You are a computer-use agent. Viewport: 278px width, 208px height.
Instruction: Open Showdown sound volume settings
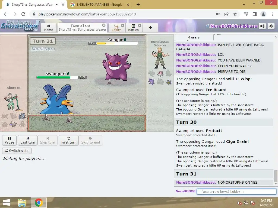(263, 26)
